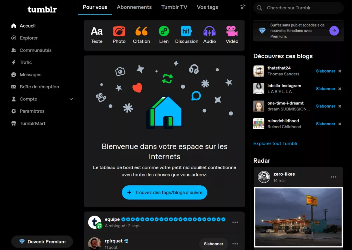Open labella-instagram avatar thumbnail
The image size is (352, 250).
coord(258,88)
